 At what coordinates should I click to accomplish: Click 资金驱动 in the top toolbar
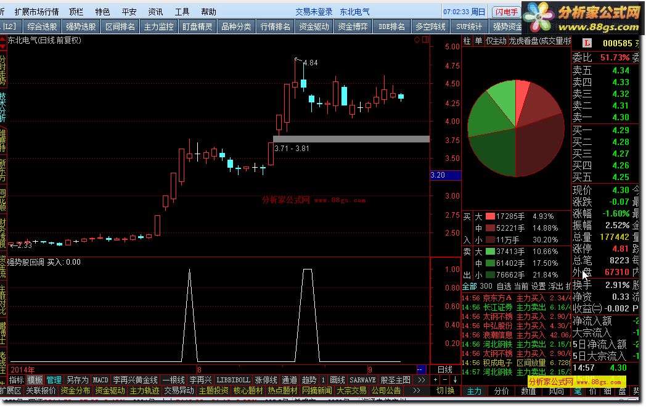coord(314,27)
